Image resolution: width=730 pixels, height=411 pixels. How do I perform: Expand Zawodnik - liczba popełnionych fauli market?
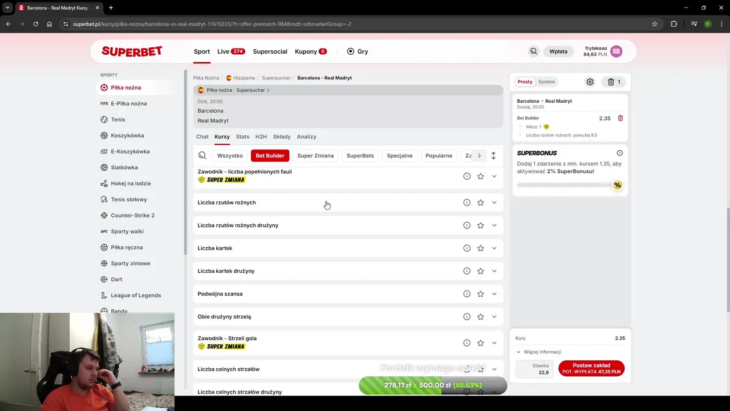494,176
